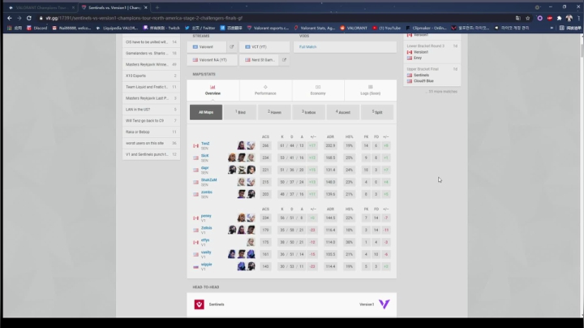The image size is (584, 328).
Task: Open the Nerd St Gamers stream
Action: 260,59
